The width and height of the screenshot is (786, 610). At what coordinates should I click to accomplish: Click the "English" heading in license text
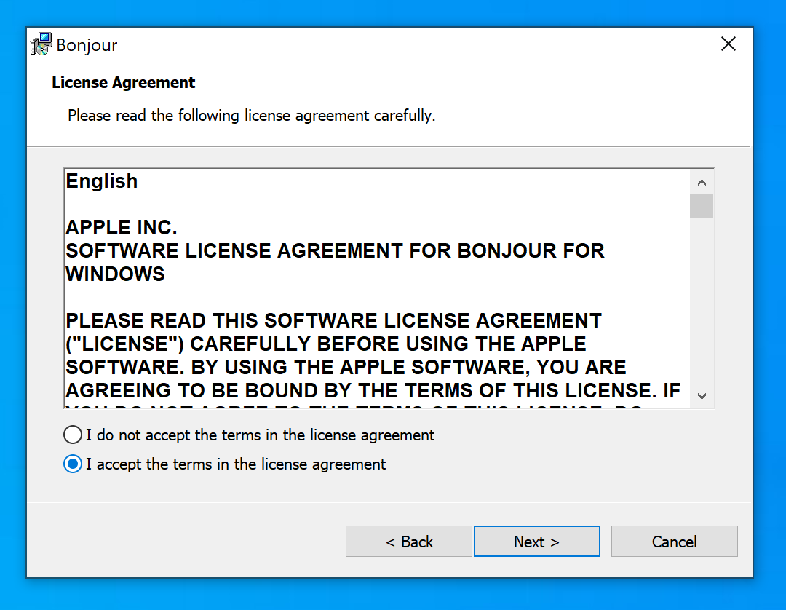102,181
